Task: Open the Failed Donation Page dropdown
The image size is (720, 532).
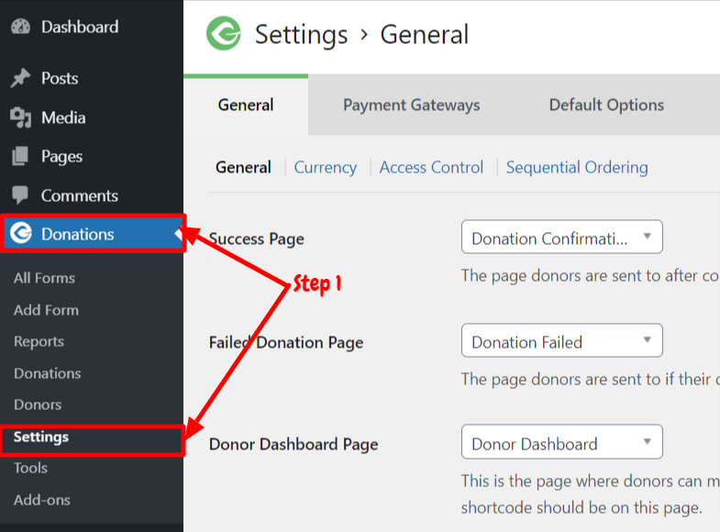Action: (x=562, y=340)
